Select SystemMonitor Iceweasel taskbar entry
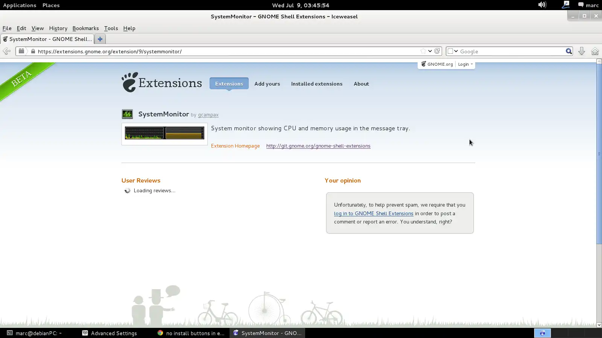602x338 pixels. click(268, 333)
